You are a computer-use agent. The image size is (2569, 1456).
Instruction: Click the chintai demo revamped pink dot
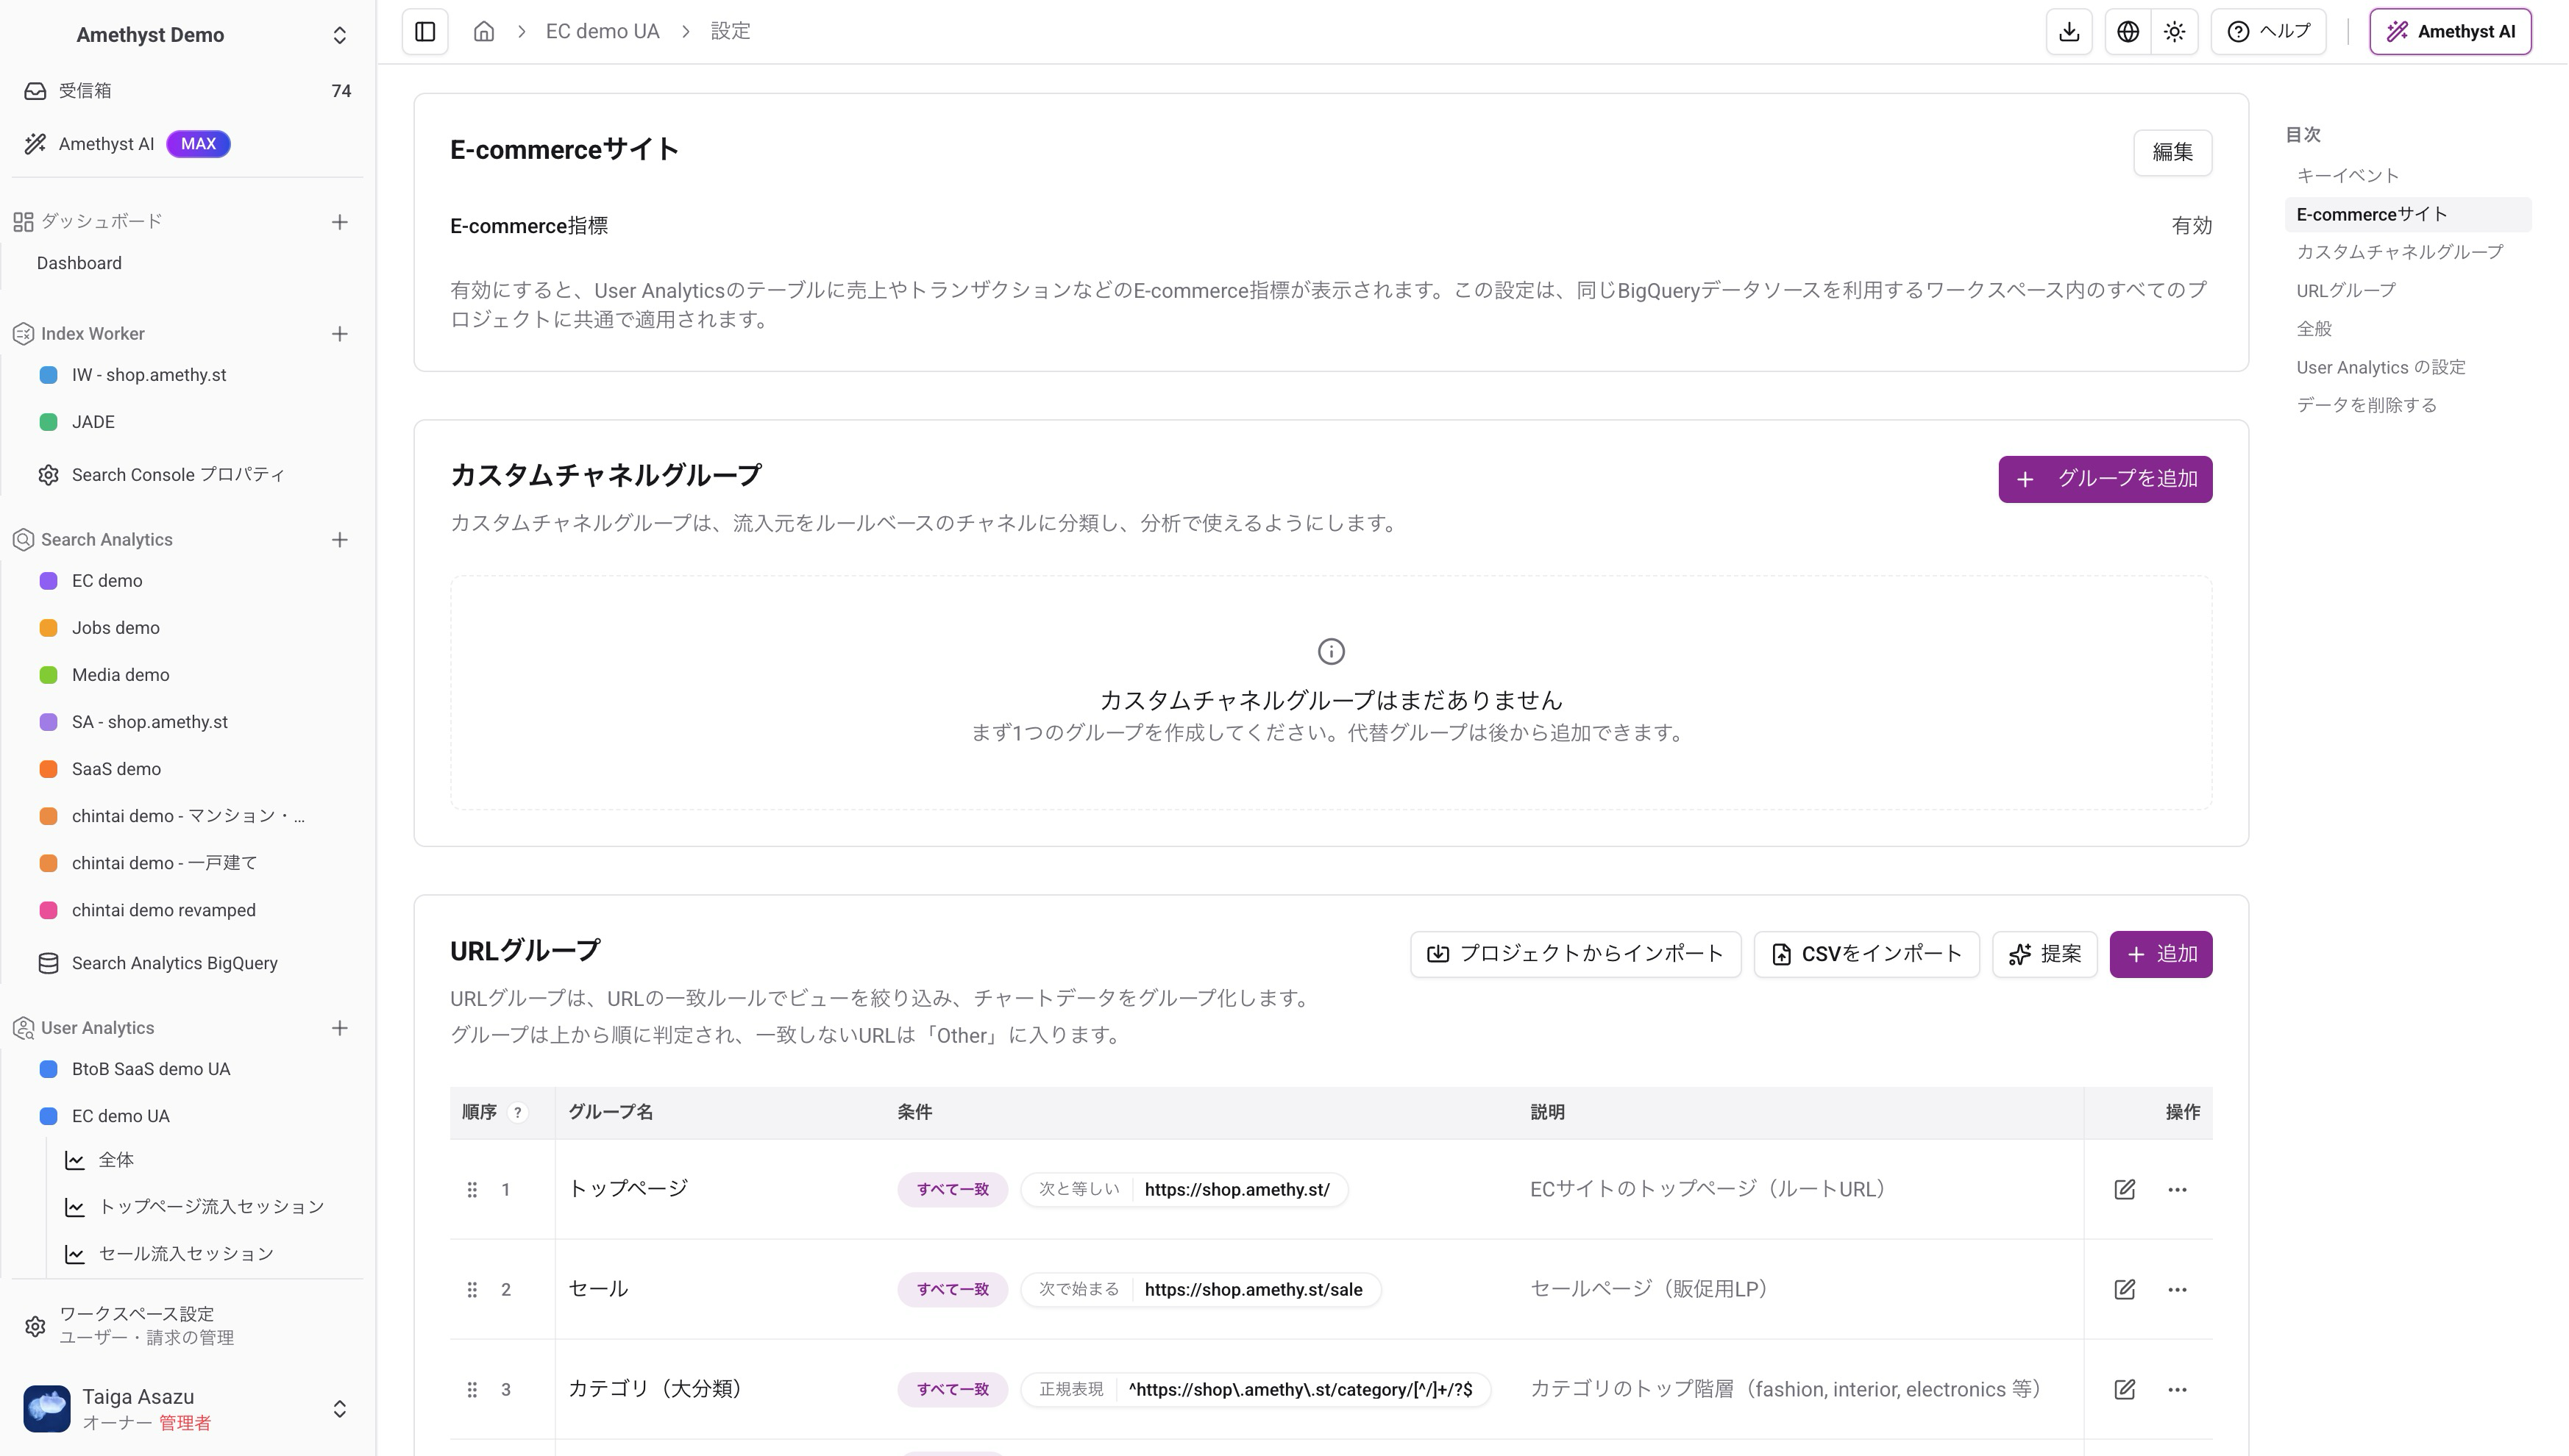pyautogui.click(x=48, y=910)
